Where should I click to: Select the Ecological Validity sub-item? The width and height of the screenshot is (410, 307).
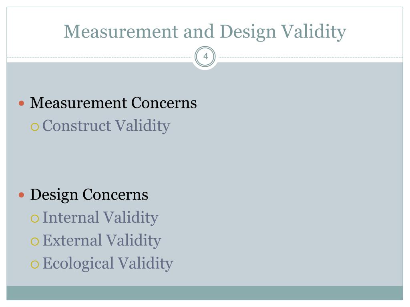click(108, 263)
